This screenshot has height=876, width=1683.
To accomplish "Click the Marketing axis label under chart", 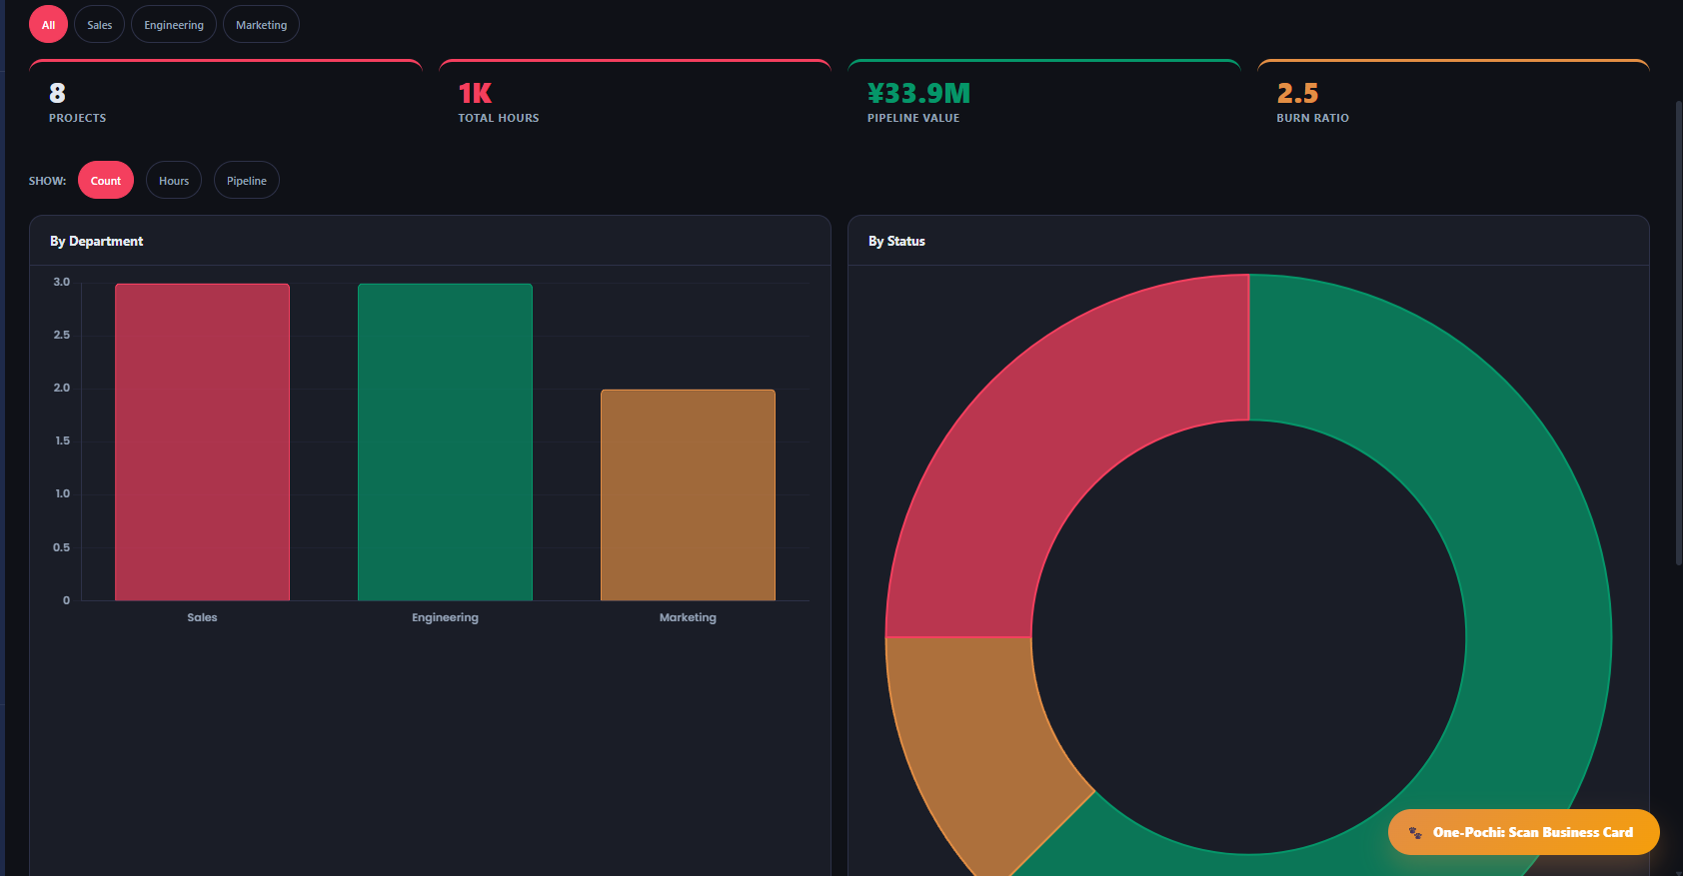I will [688, 617].
